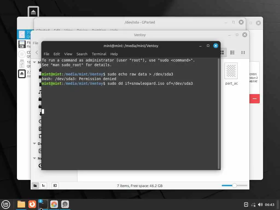
Task: Close the GParted window
Action: [241, 22]
